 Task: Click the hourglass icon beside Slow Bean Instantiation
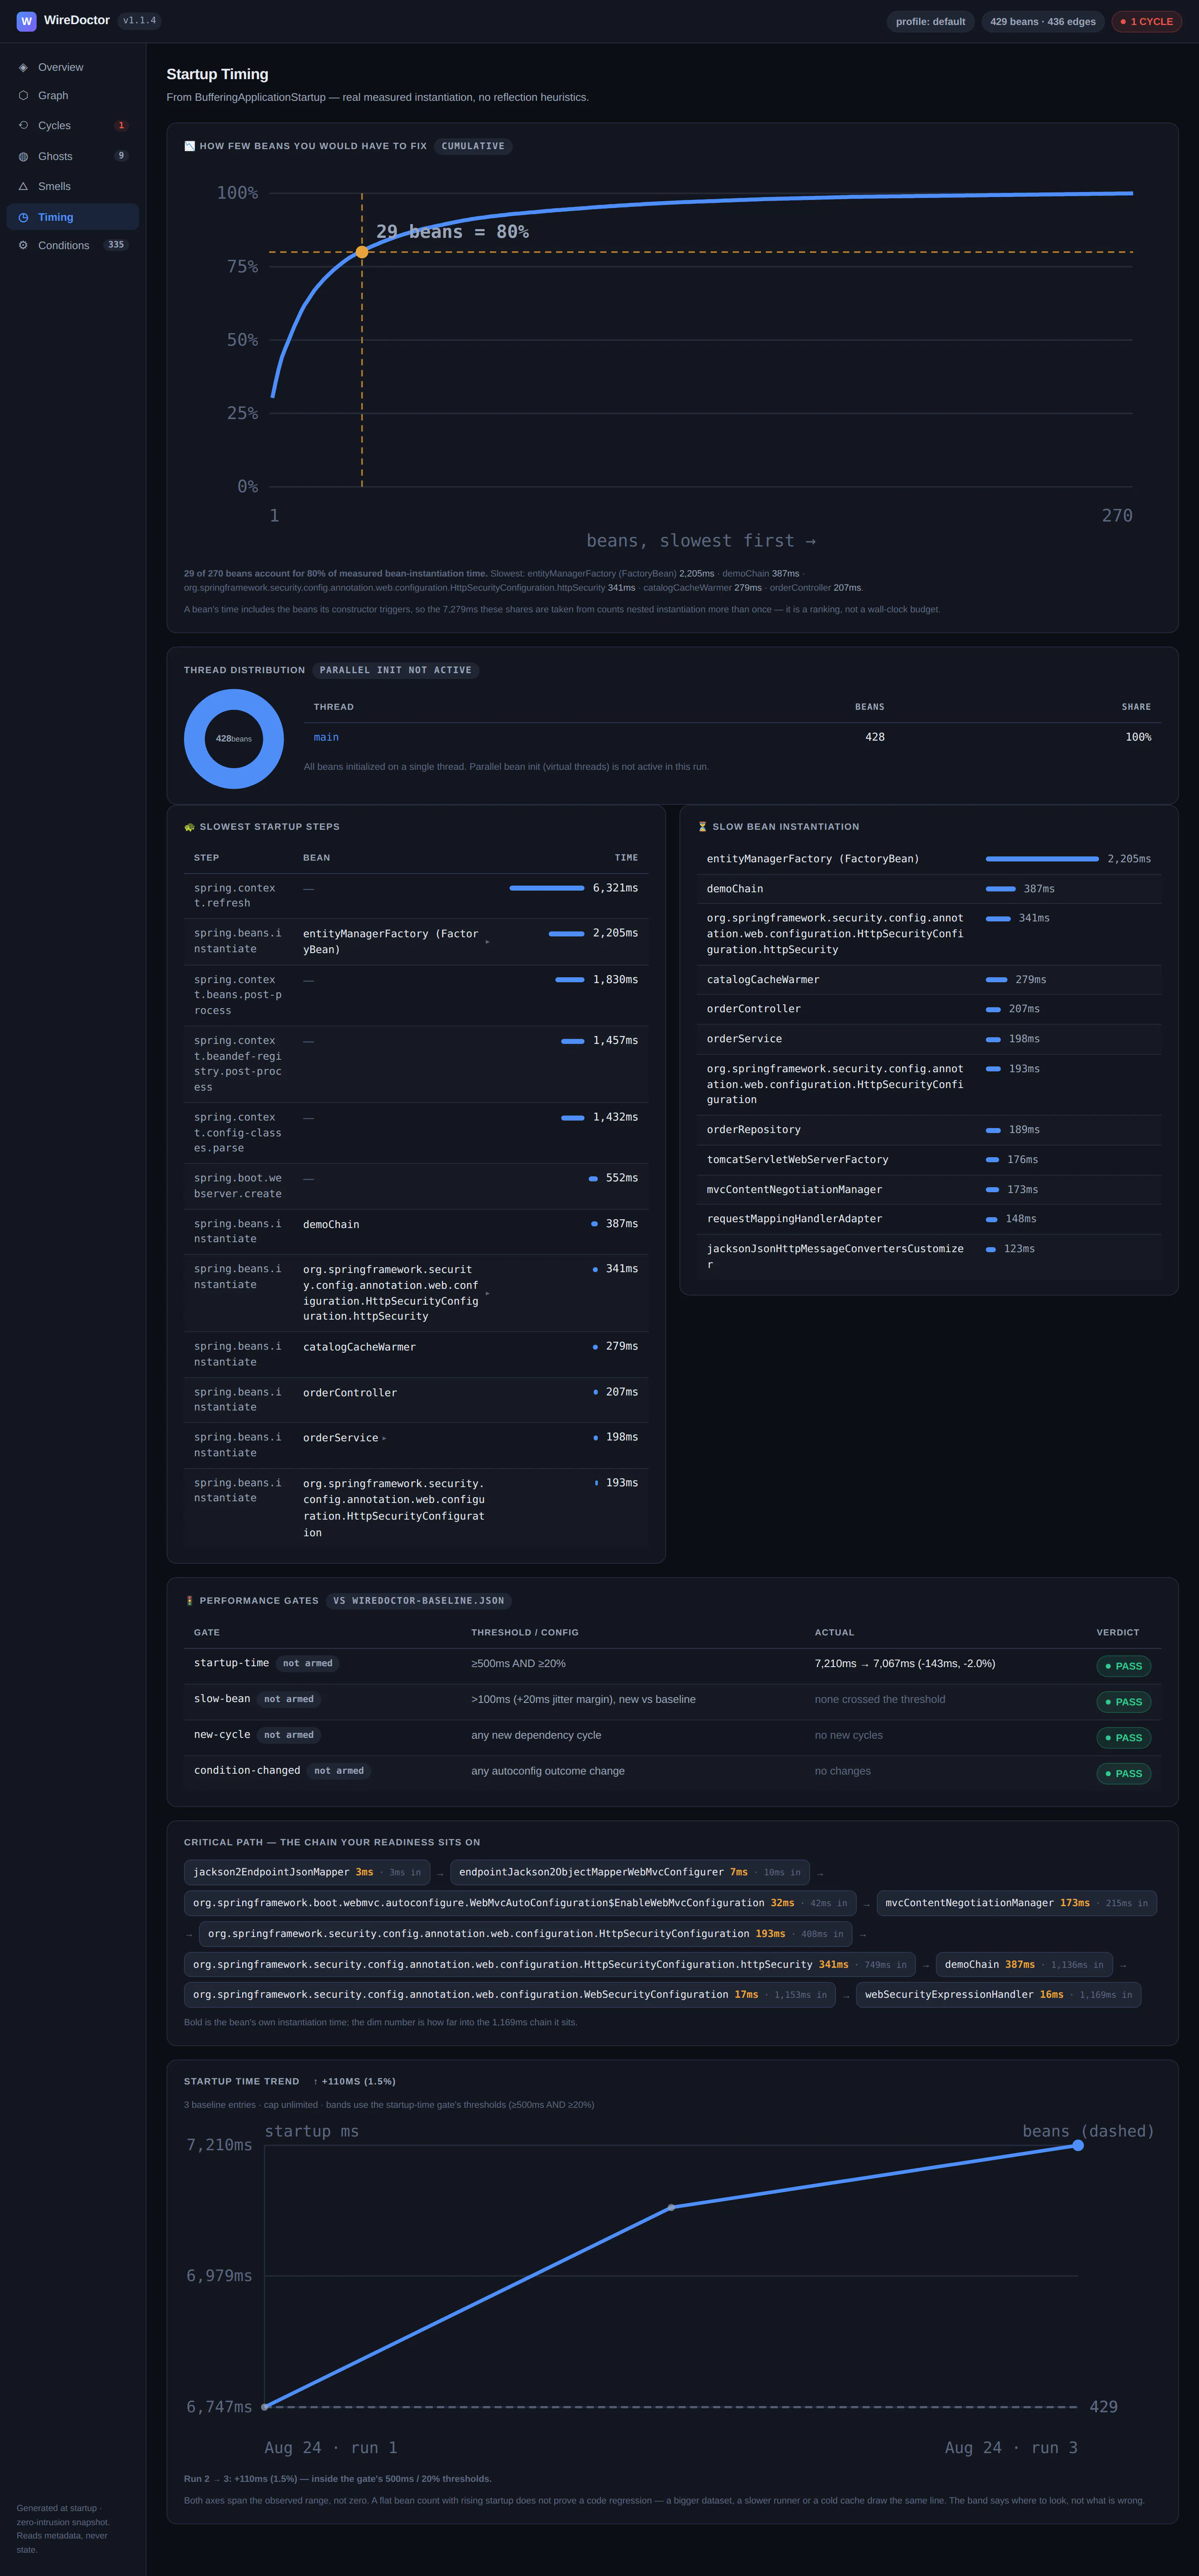click(x=702, y=827)
